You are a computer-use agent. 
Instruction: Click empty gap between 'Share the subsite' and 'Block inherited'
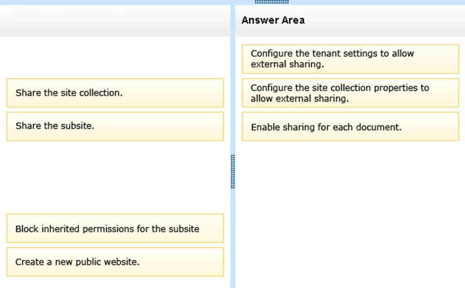click(x=115, y=177)
